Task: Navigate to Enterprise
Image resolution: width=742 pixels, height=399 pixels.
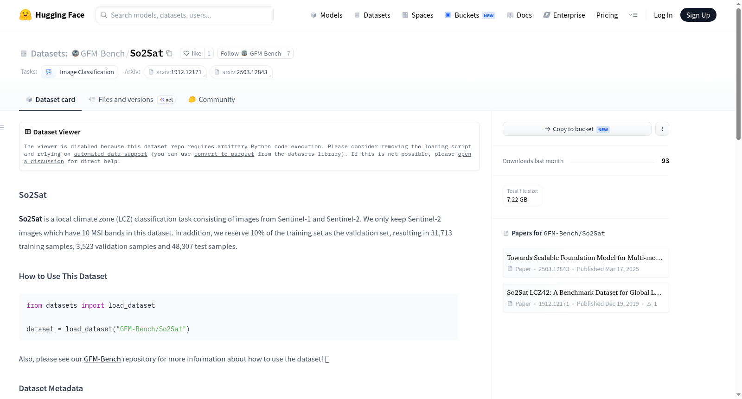Action: [x=564, y=15]
